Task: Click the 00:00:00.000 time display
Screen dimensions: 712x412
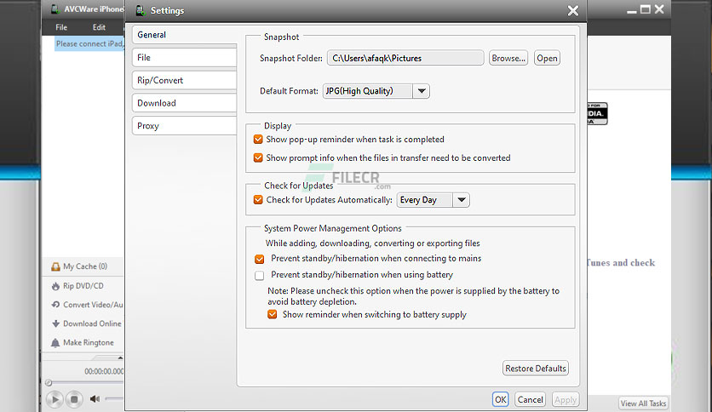Action: point(104,371)
